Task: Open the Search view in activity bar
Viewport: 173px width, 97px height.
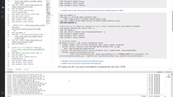Action: [2, 2]
